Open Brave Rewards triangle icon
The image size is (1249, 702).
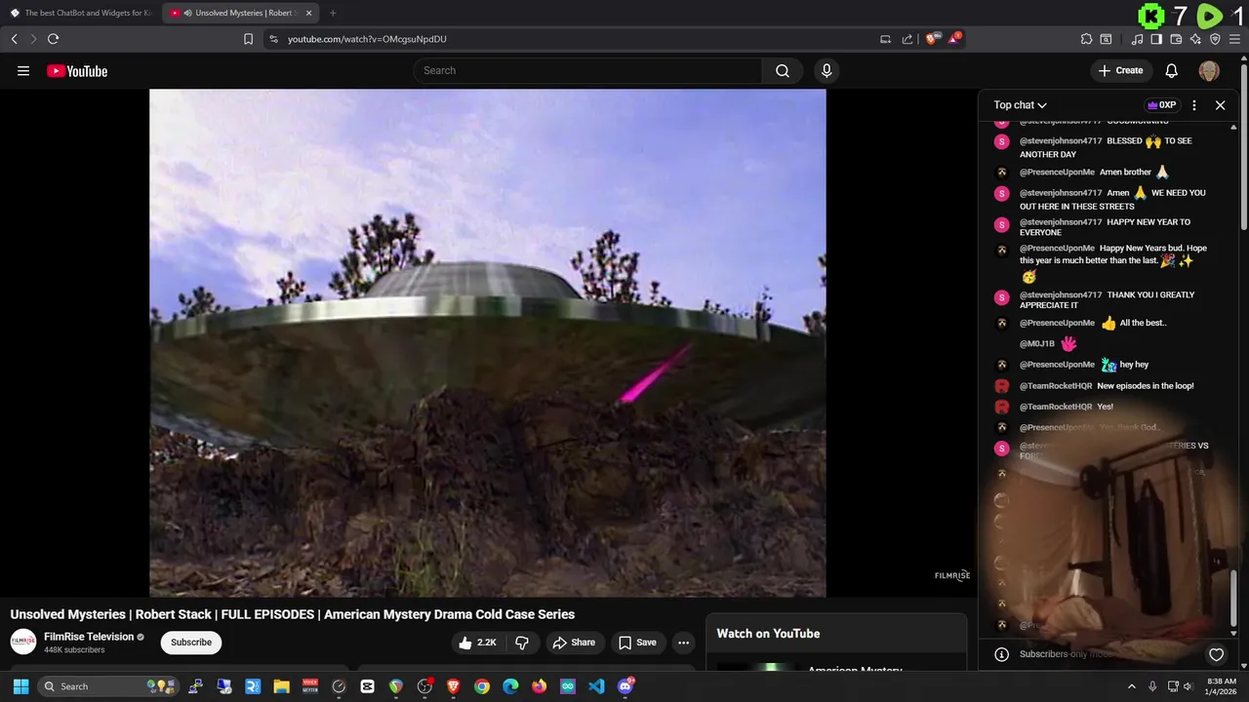click(955, 39)
